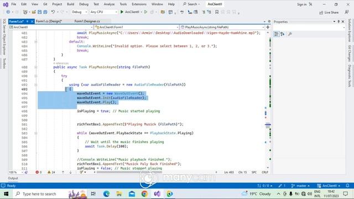Open the ArsClientII repository dropdown in status bar
This screenshot has width=354, height=199.
point(329,186)
